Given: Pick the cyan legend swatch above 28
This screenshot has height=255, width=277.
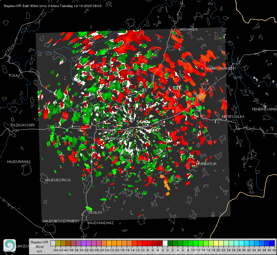Looking at the screenshot, I should pyautogui.click(x=242, y=243).
